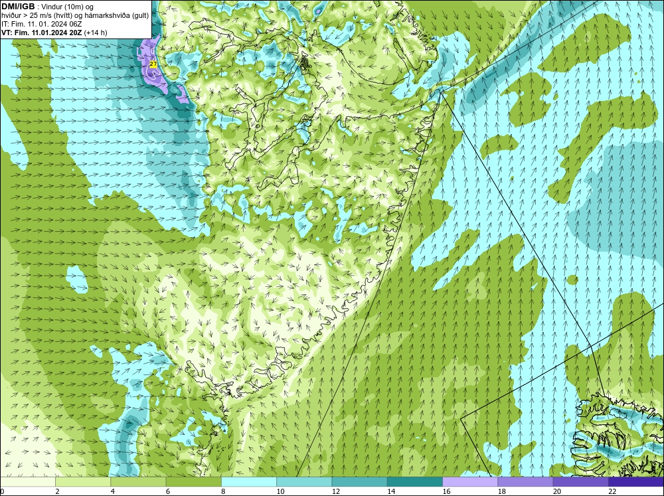The height and width of the screenshot is (496, 664).
Task: Pick the 16–18 light purple legend swatch
Action: [x=470, y=481]
